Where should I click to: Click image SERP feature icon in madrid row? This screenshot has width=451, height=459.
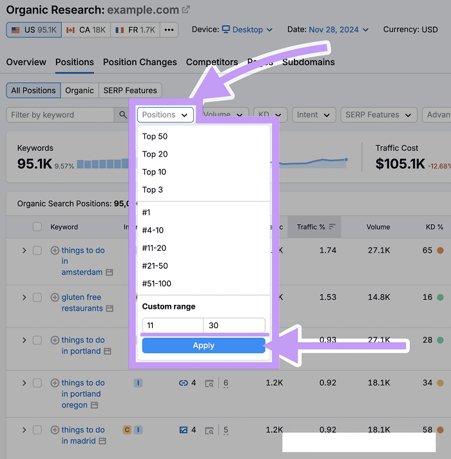click(184, 430)
